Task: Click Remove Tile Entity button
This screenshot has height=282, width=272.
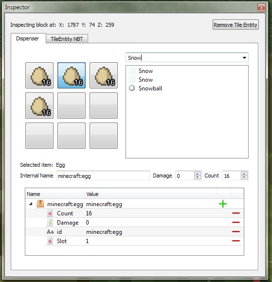Action: pyautogui.click(x=236, y=25)
